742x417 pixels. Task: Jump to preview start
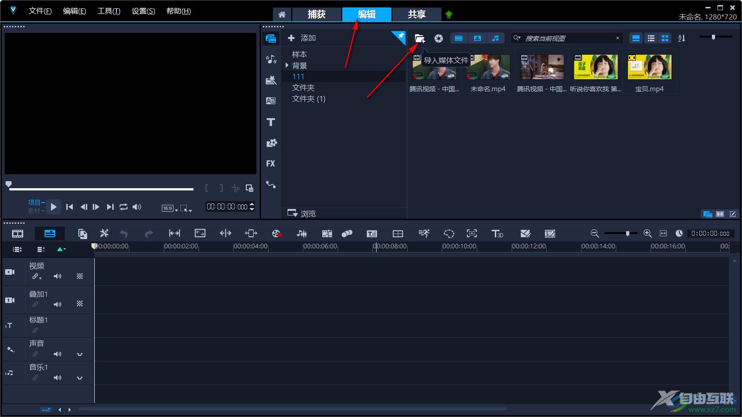pyautogui.click(x=70, y=207)
